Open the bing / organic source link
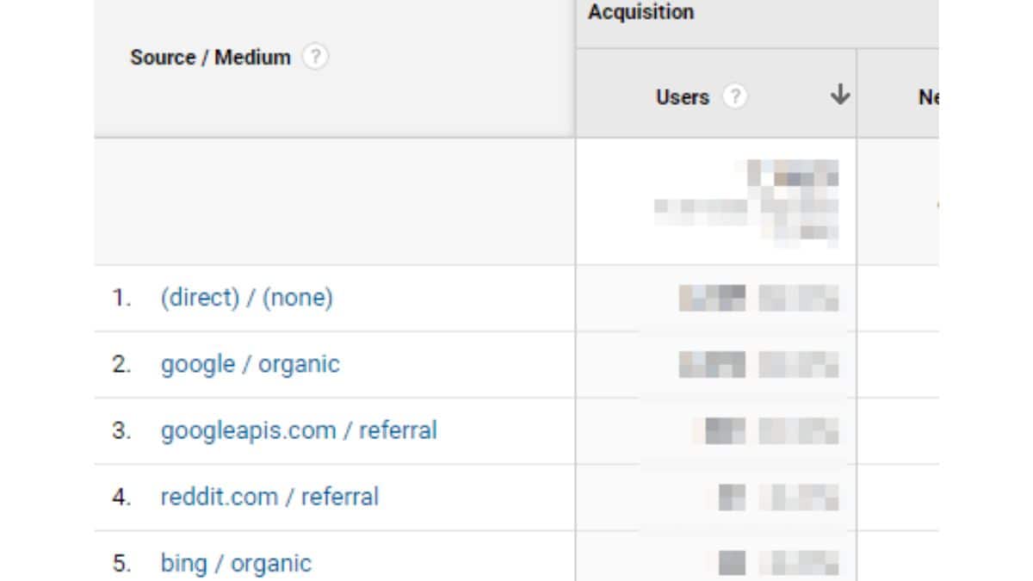This screenshot has width=1033, height=581. [236, 563]
